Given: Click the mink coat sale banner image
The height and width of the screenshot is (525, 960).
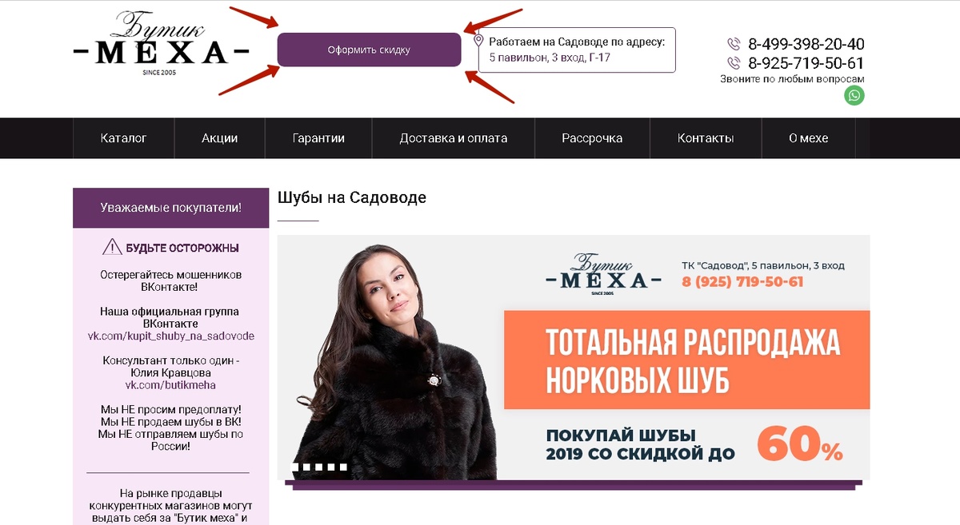Looking at the screenshot, I should point(574,357).
